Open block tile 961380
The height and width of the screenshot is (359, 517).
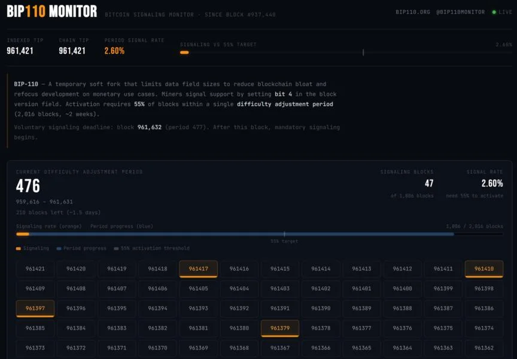(x=239, y=328)
